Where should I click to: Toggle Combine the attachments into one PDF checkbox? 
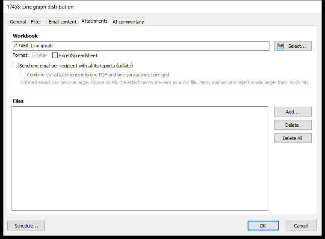pos(23,75)
